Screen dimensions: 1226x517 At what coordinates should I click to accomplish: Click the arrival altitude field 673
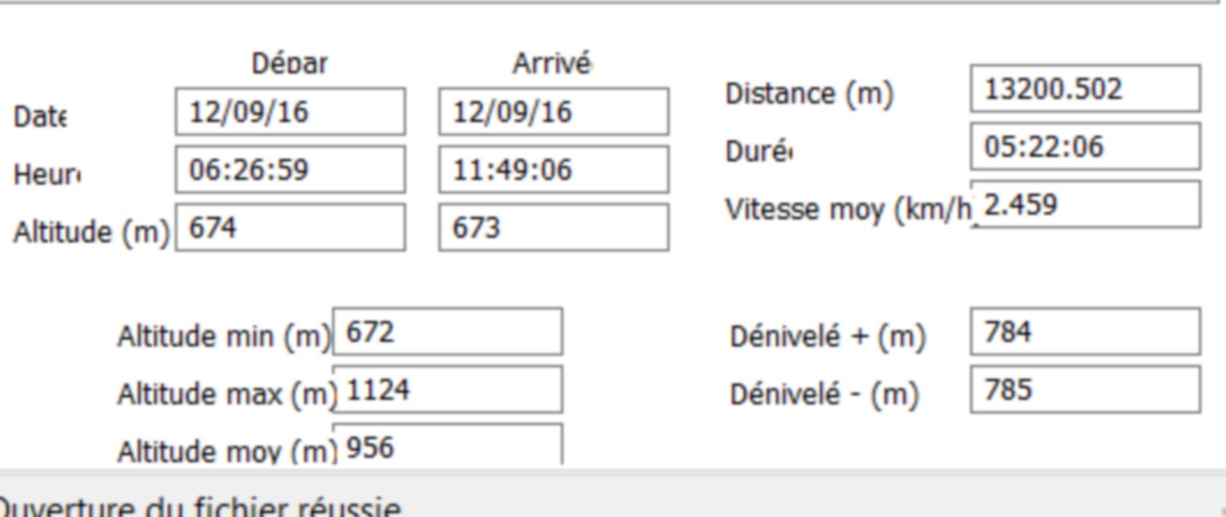pos(553,227)
